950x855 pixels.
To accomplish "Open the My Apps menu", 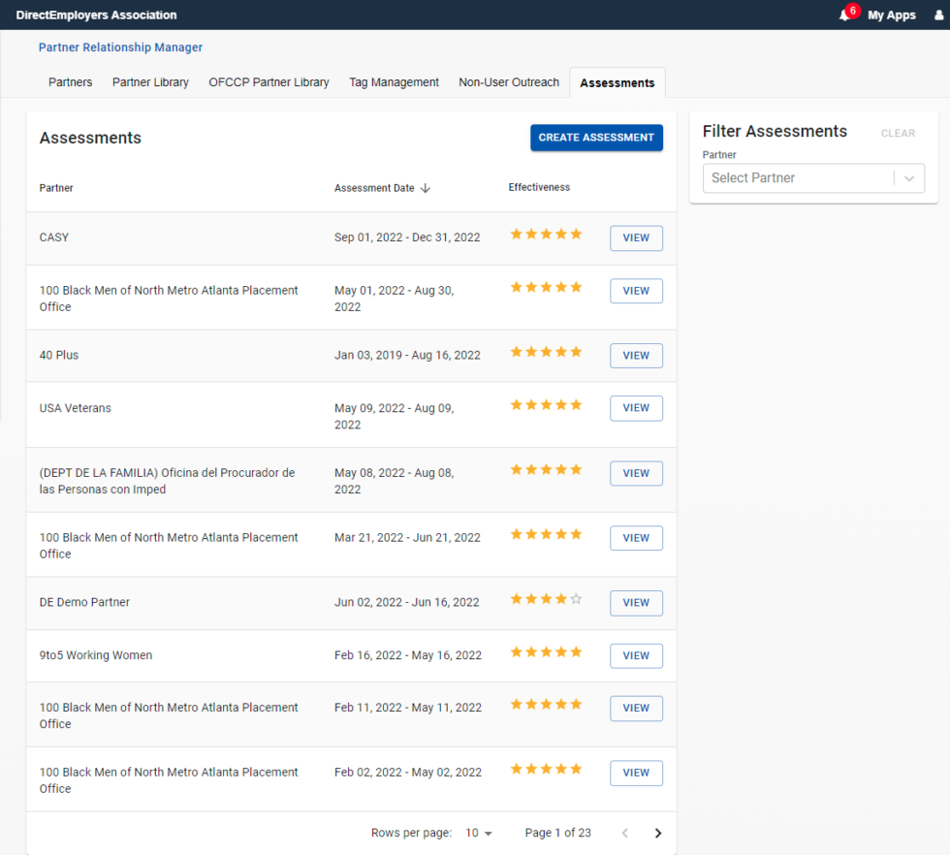I will (891, 16).
